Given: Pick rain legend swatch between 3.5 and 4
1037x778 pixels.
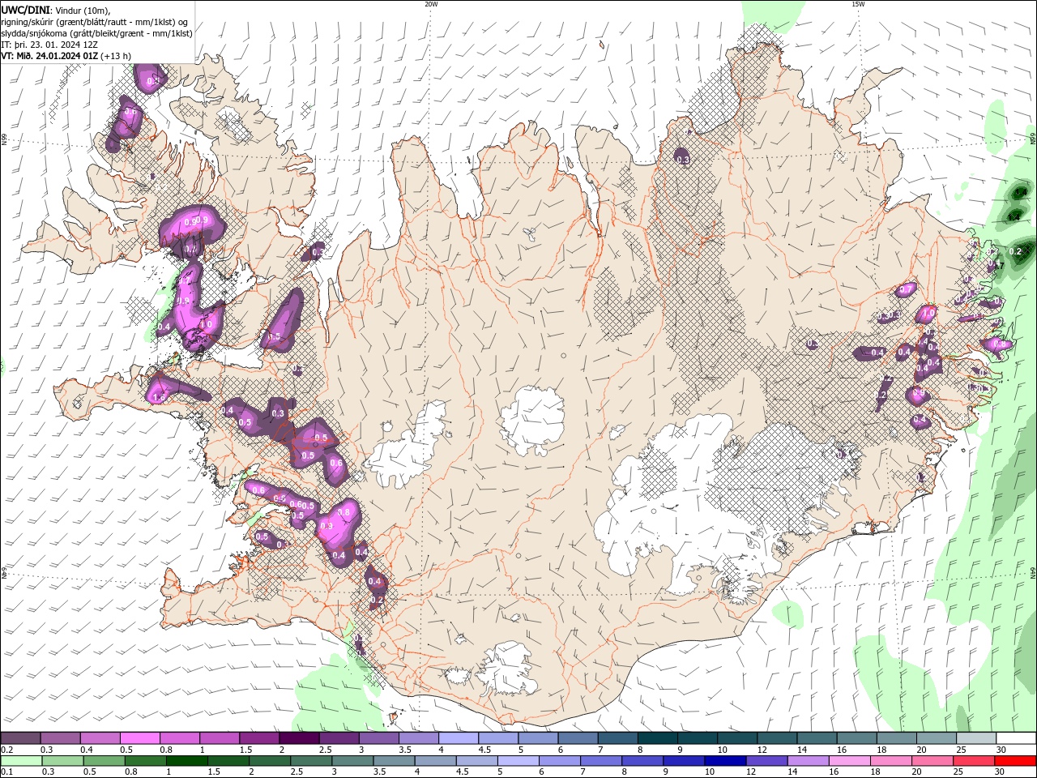Looking at the screenshot, I should coord(395,761).
